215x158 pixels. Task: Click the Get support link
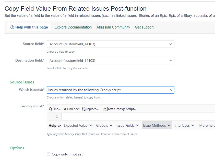(x=144, y=27)
